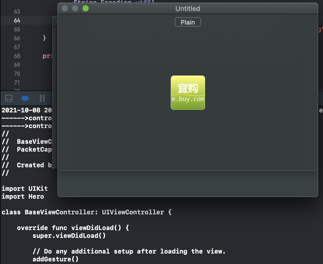Click 'super.viewDidLoad()' in the console
Viewport: 323px width, 264px height.
click(x=69, y=236)
